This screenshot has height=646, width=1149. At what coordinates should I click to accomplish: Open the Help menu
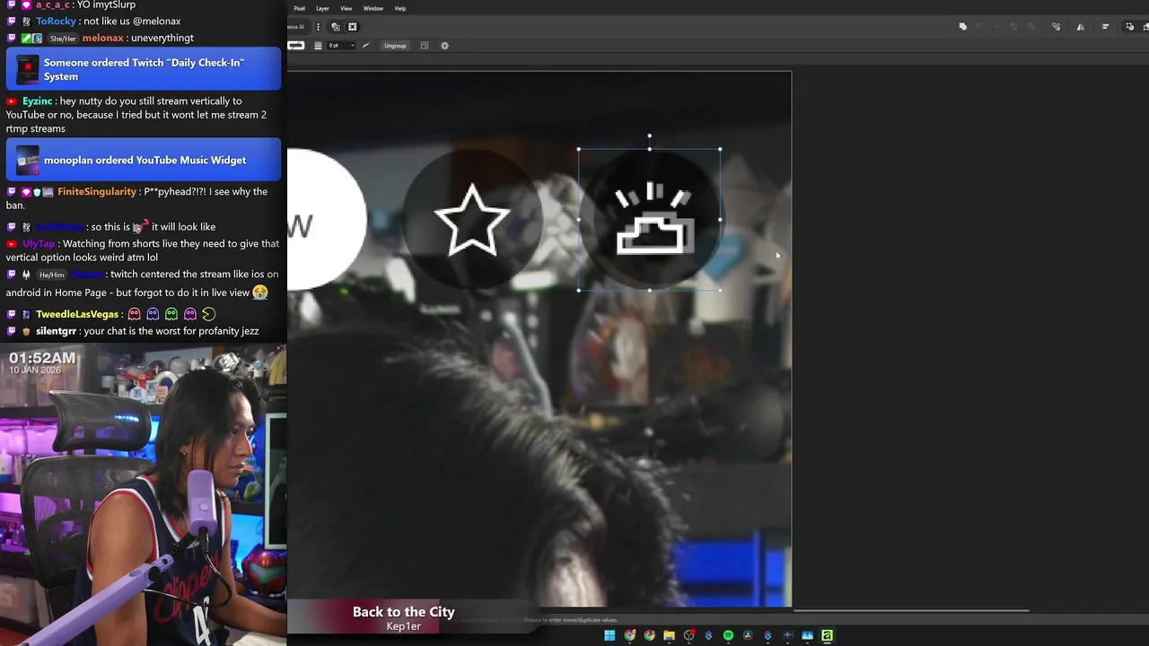[x=400, y=9]
